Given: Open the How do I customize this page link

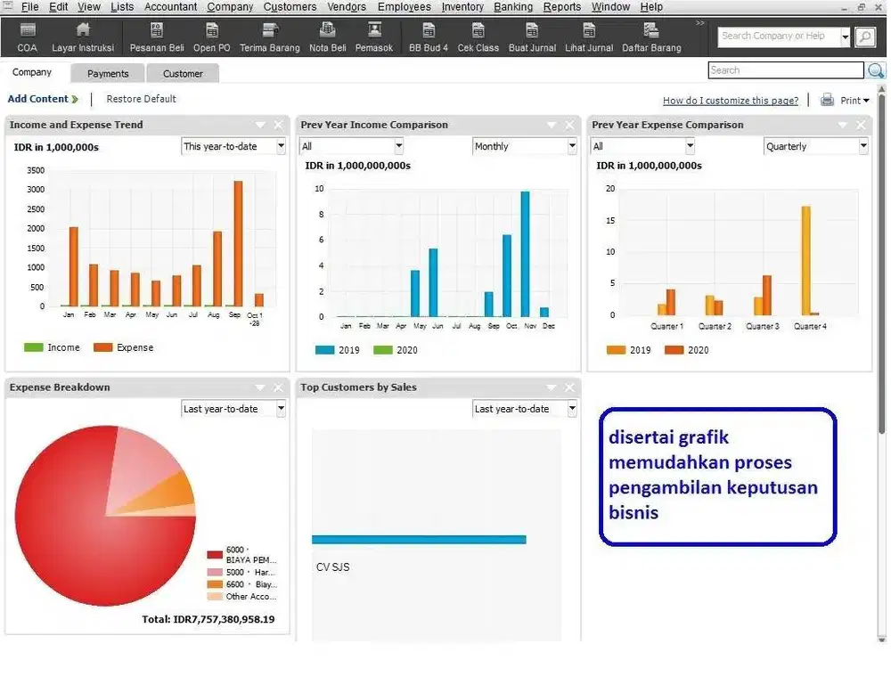Looking at the screenshot, I should coord(730,101).
